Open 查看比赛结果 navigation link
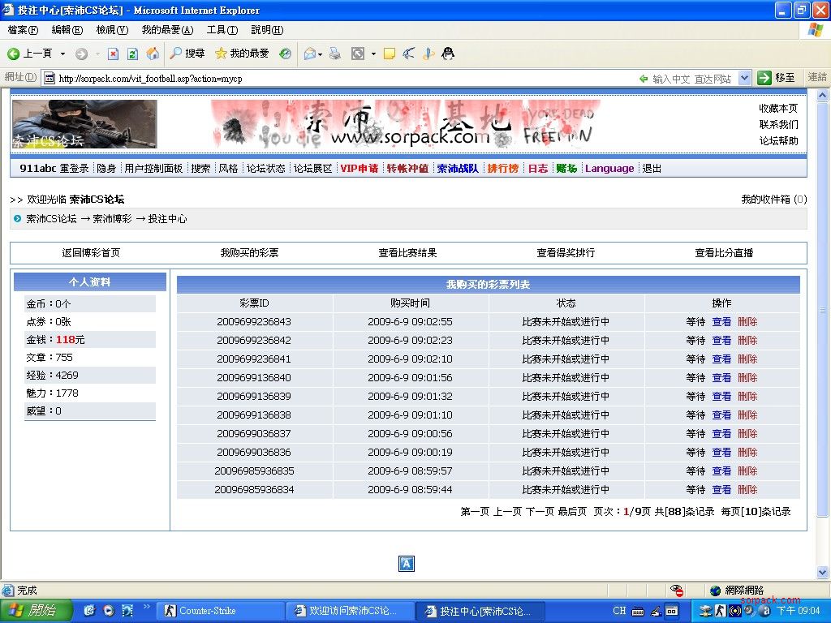 coord(407,253)
